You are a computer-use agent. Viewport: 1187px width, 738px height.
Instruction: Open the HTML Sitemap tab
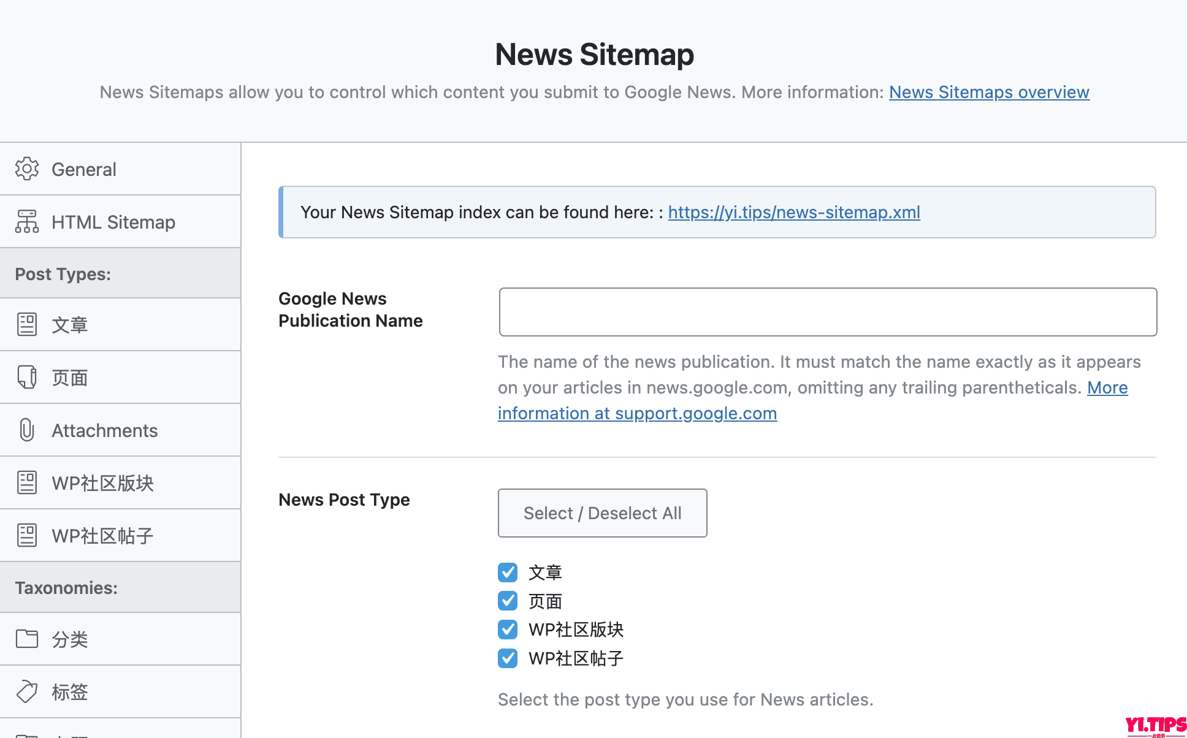(120, 222)
